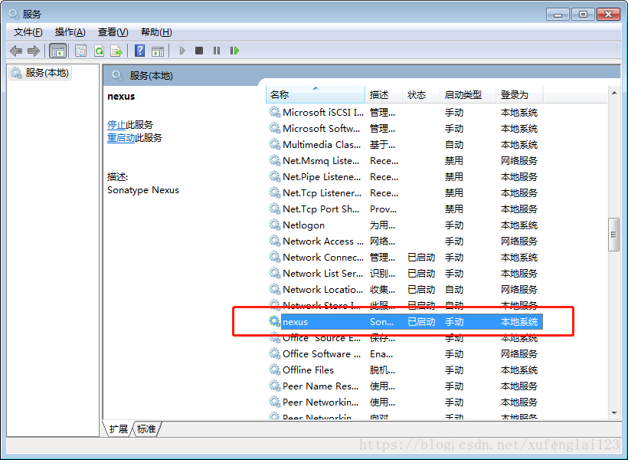The height and width of the screenshot is (460, 628).
Task: Click the gear icon beside Multimedia Clas...
Action: (x=274, y=144)
